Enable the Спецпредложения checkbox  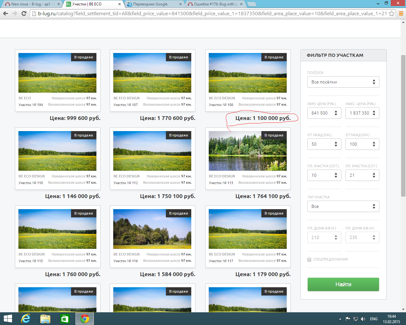[309, 260]
